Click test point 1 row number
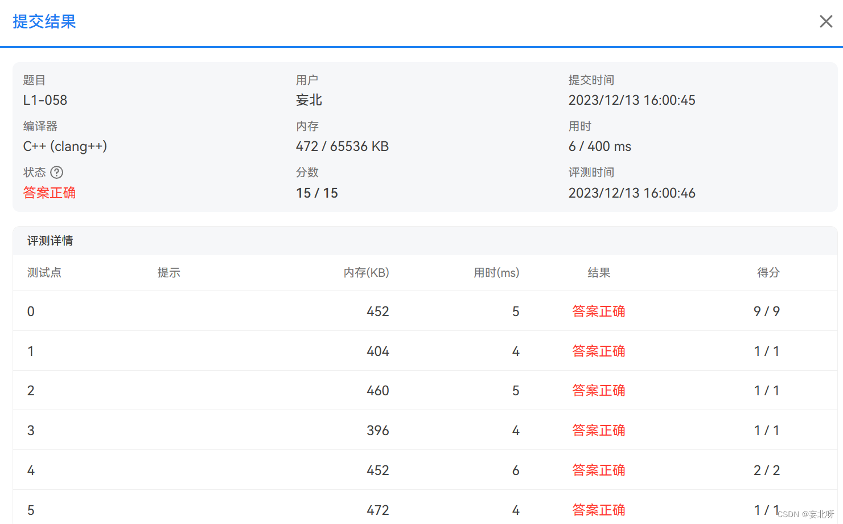 click(31, 351)
